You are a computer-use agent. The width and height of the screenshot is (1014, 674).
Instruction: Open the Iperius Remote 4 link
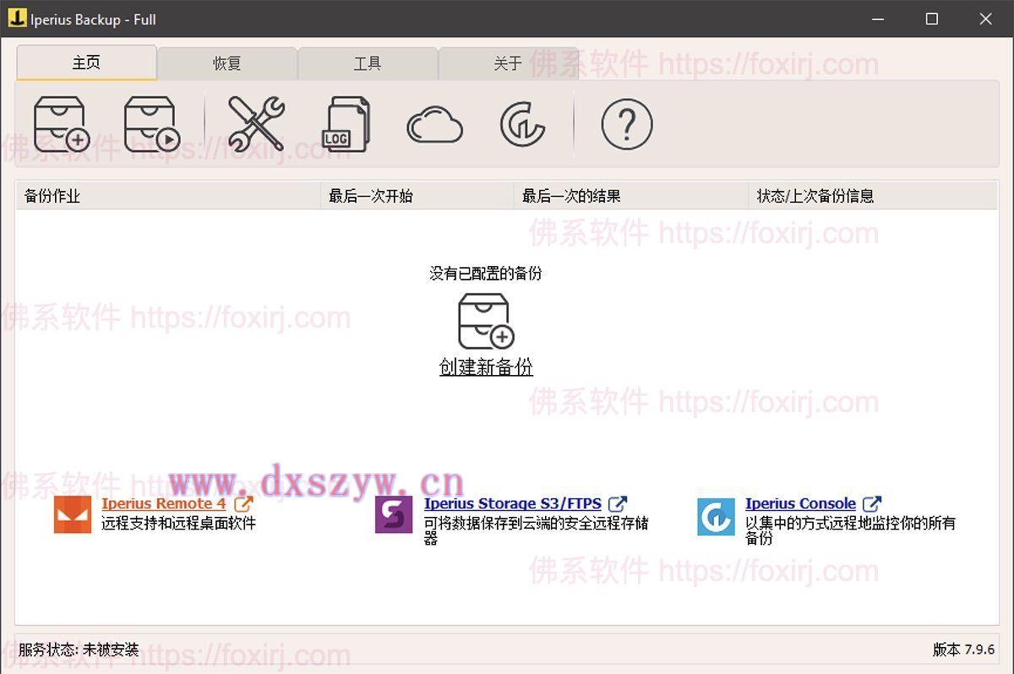click(x=164, y=503)
